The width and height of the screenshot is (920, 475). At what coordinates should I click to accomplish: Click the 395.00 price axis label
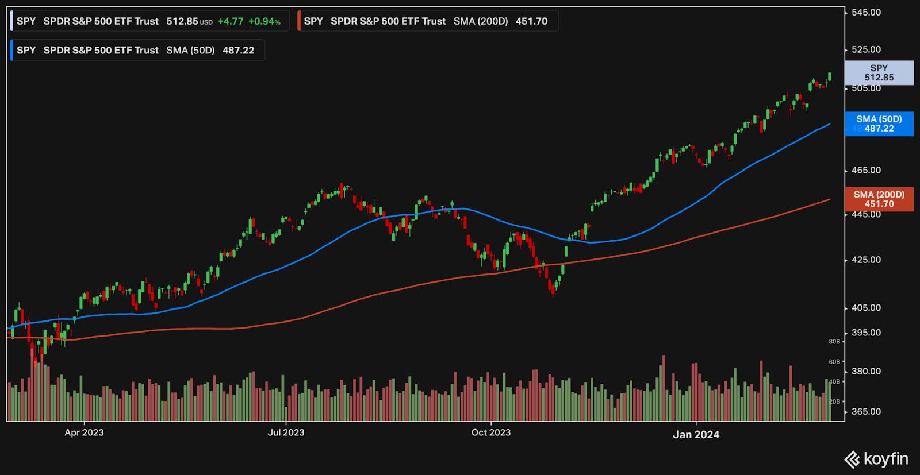click(866, 333)
